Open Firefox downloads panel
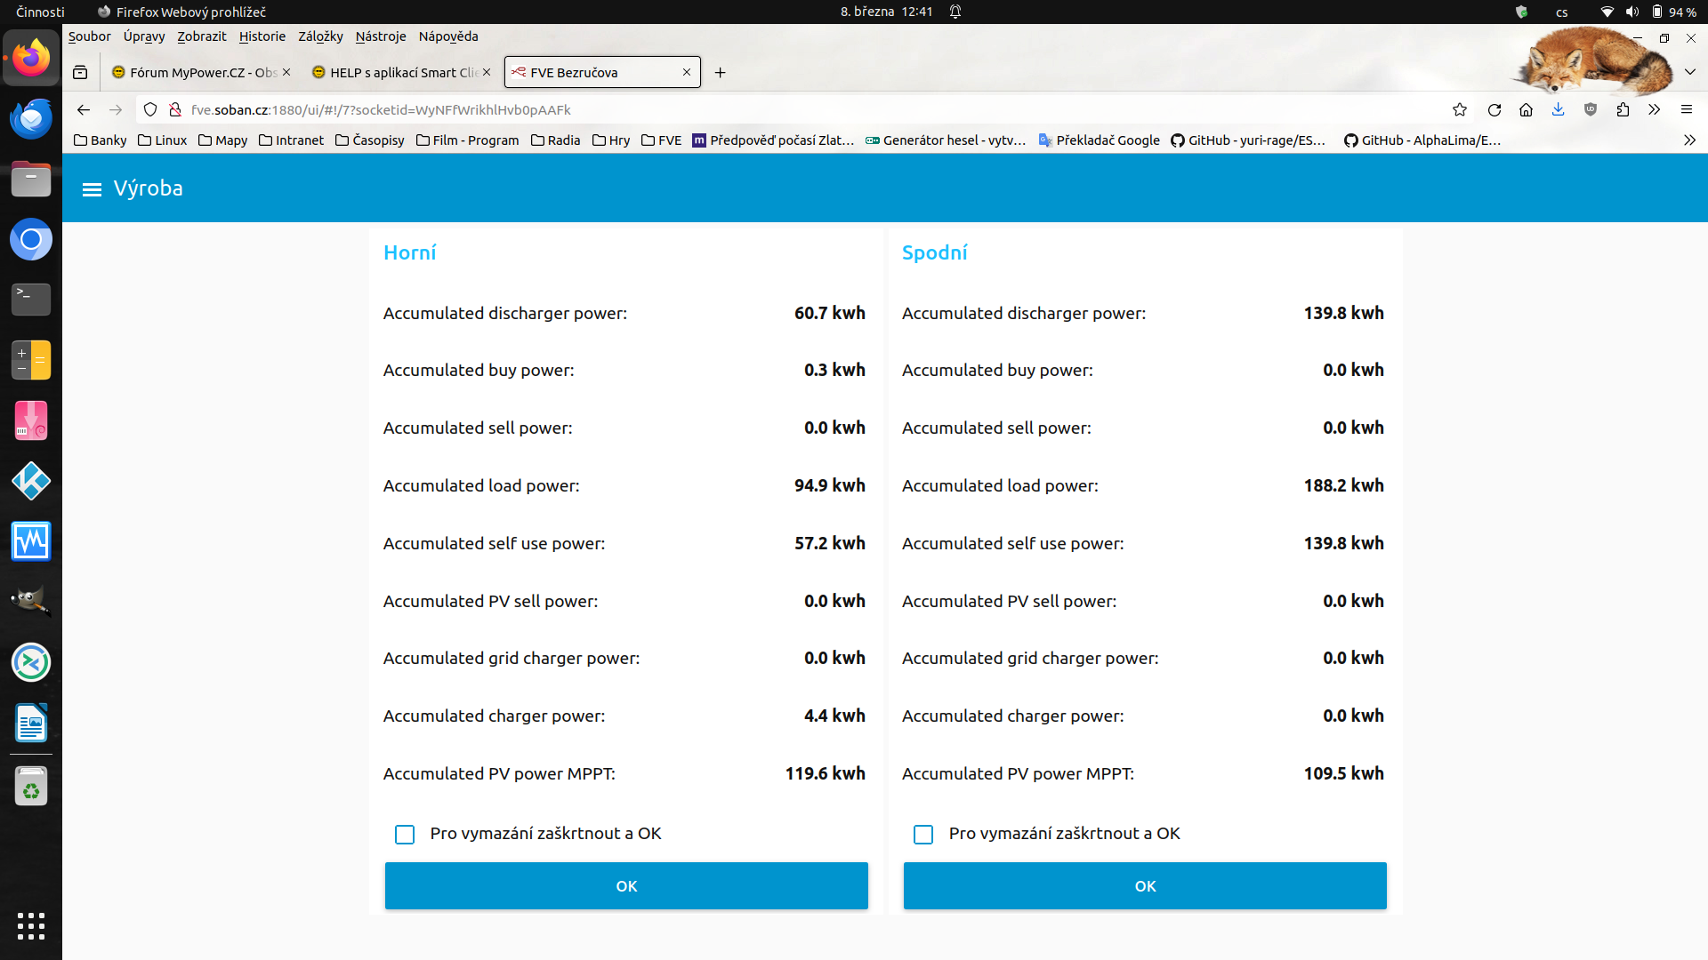1708x960 pixels. pos(1559,110)
